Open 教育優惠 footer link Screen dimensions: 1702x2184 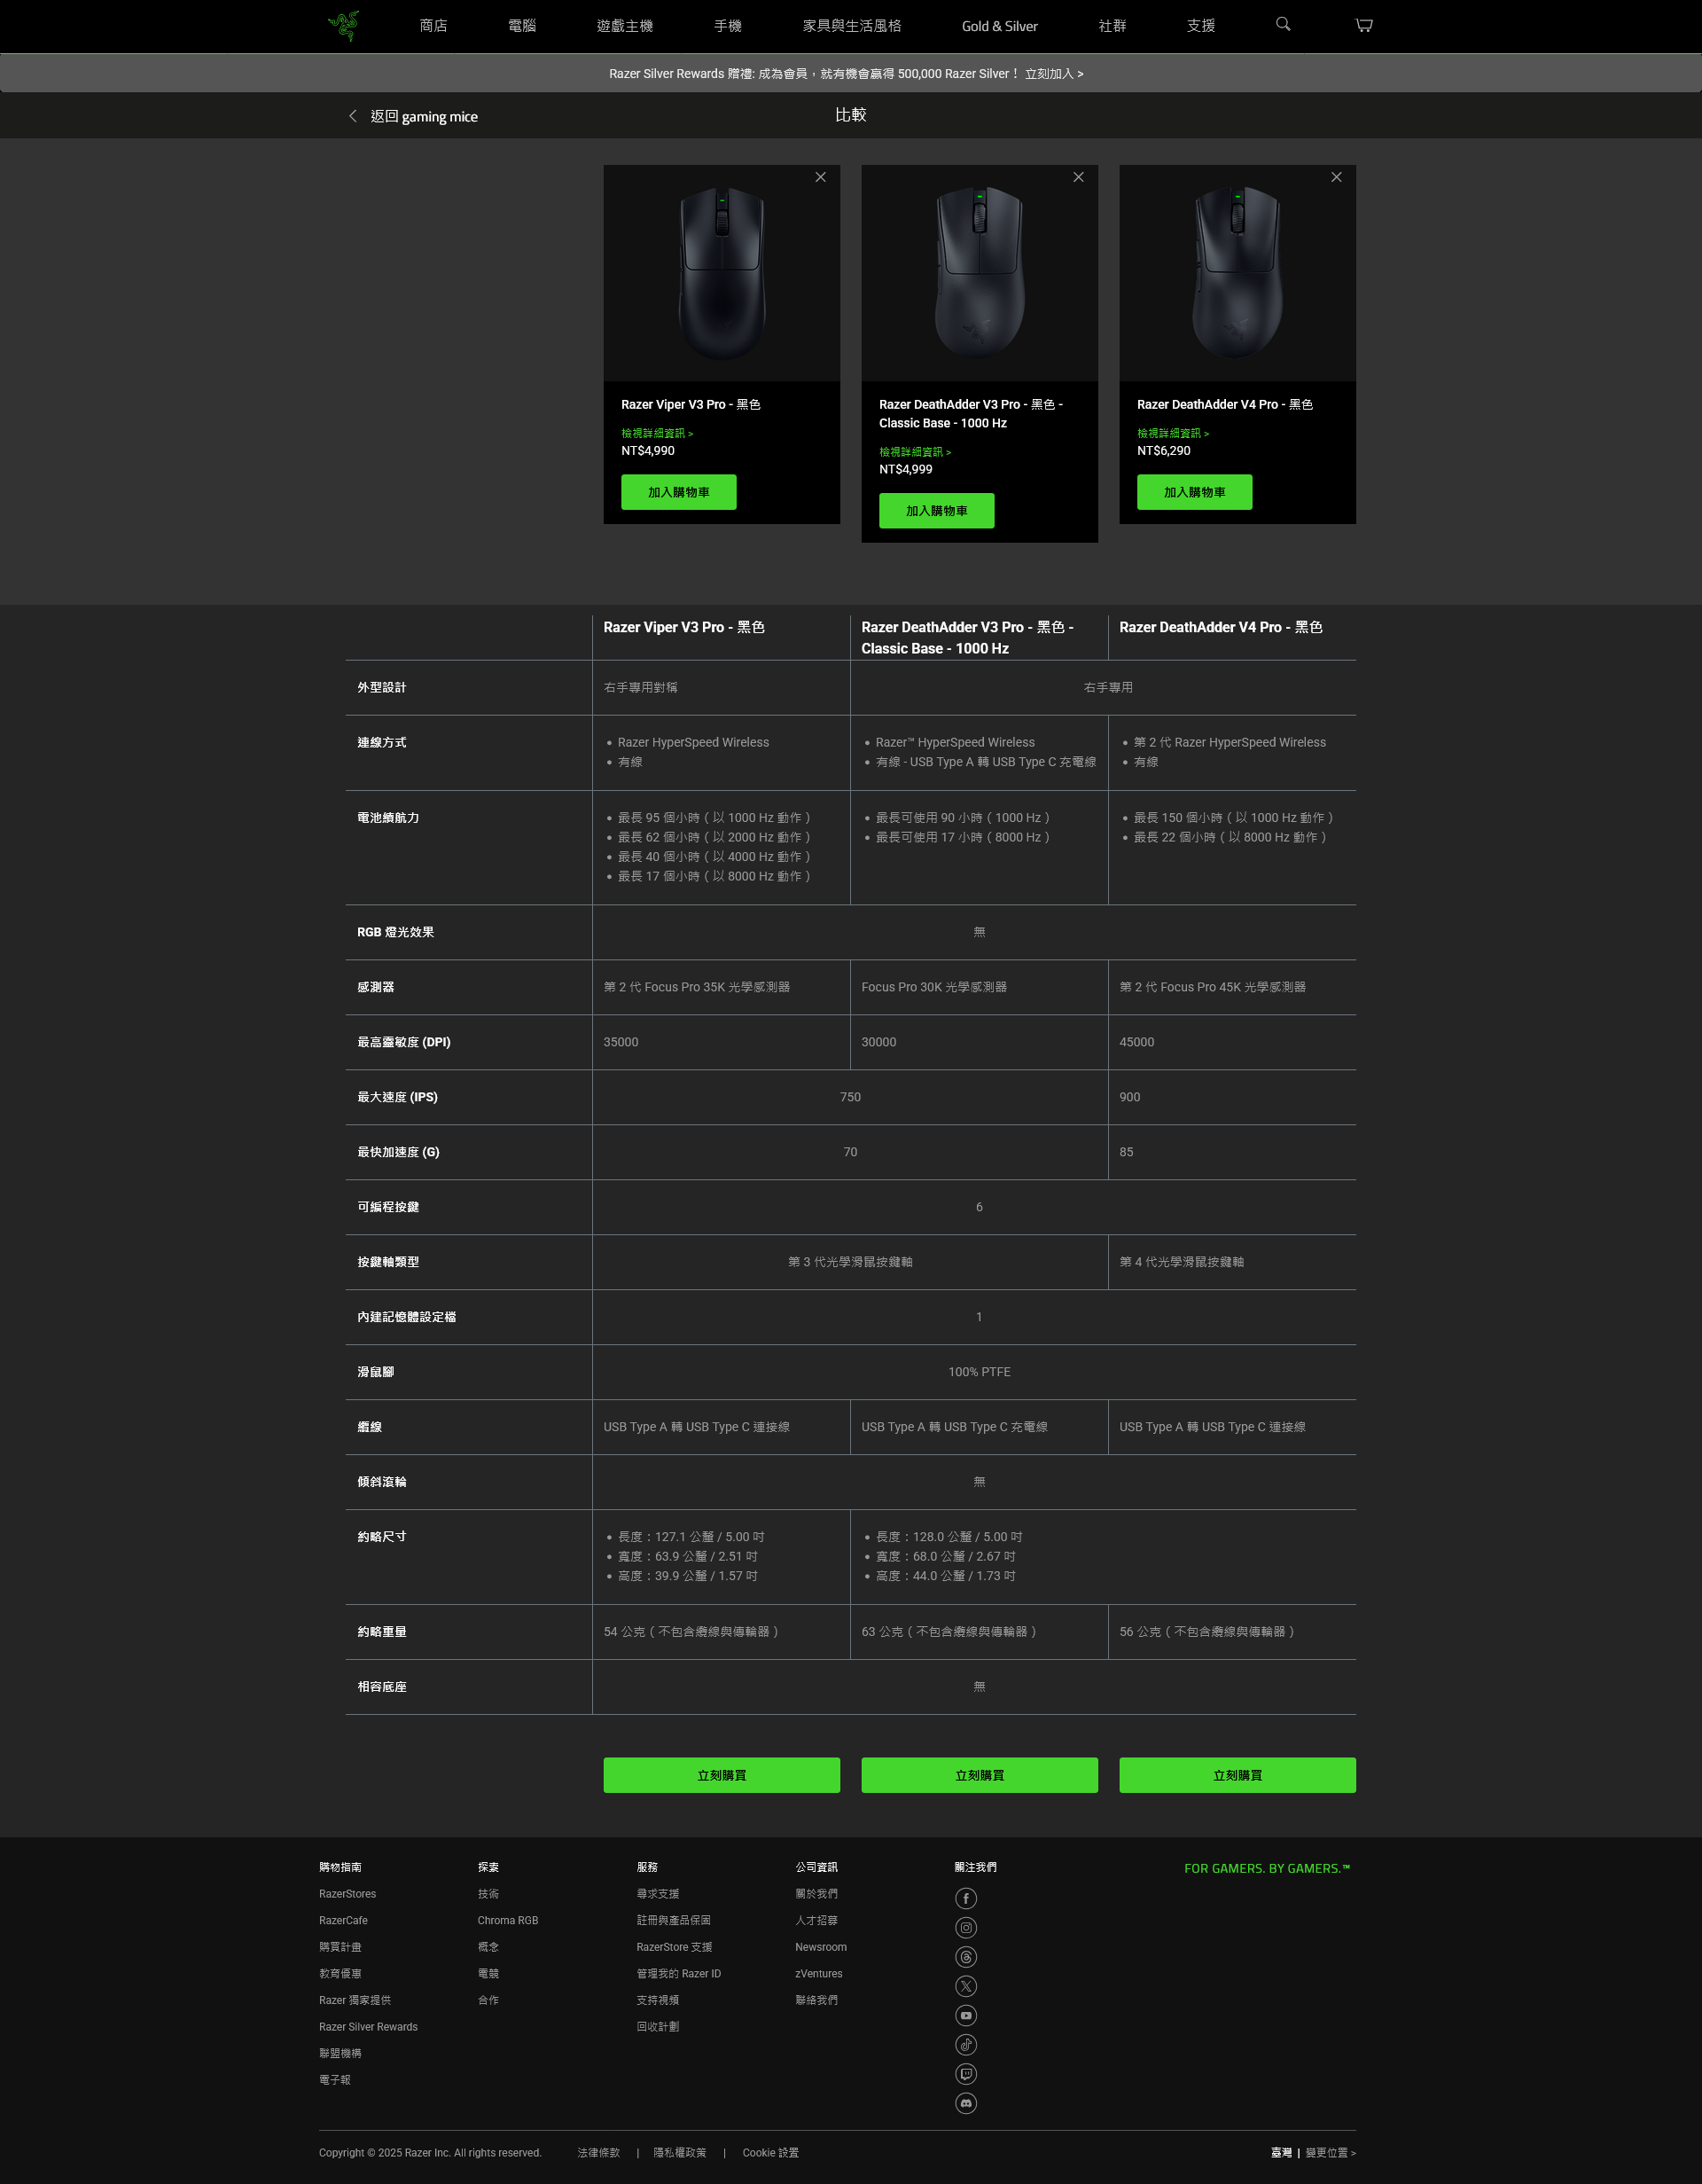[340, 1974]
